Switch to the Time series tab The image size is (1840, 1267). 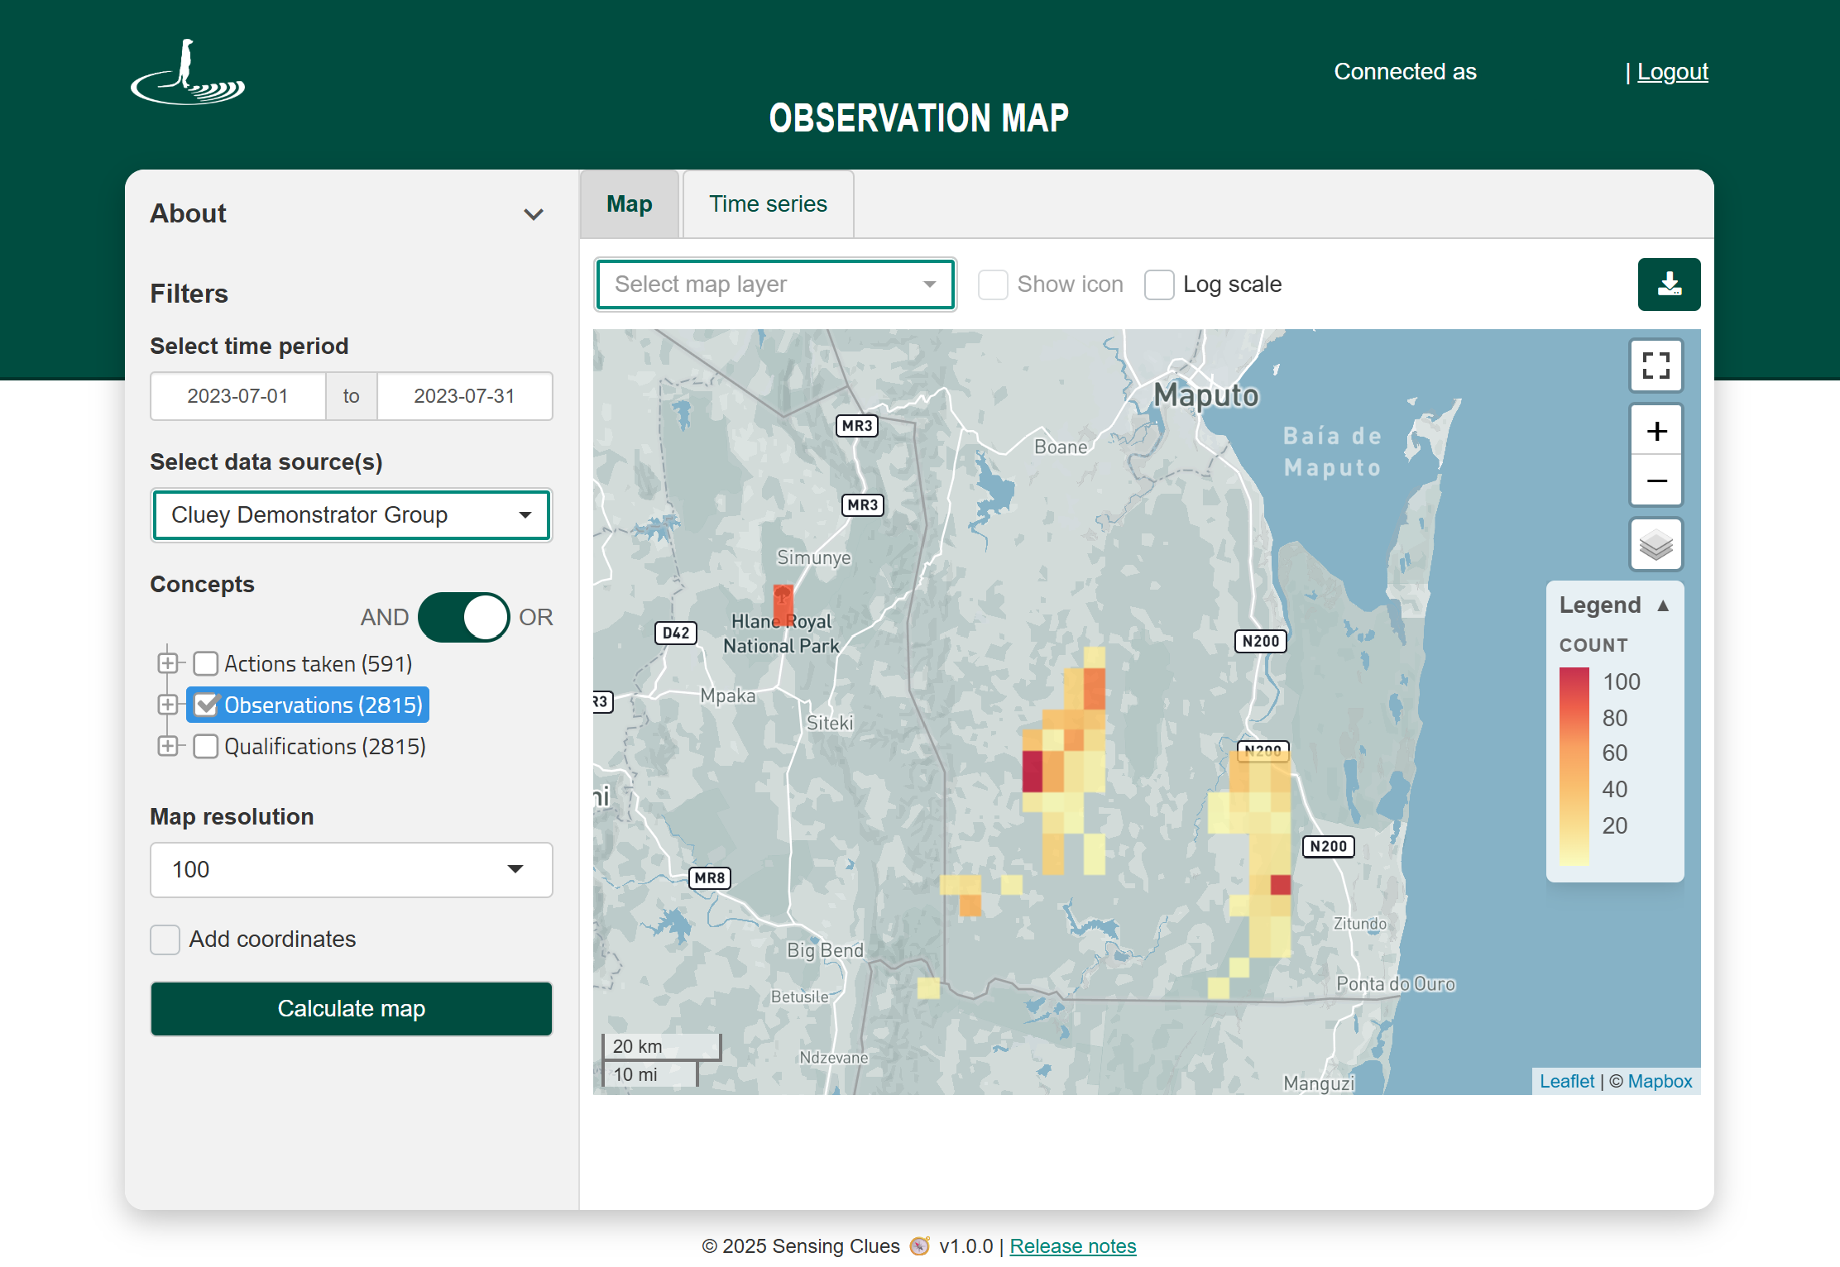pyautogui.click(x=768, y=204)
